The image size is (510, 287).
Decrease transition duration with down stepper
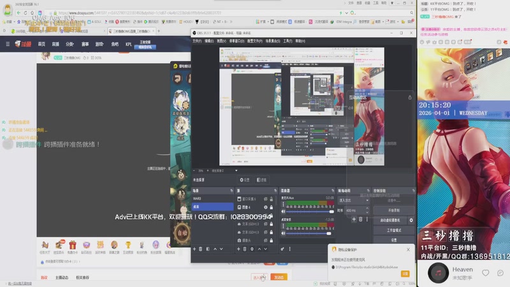(367, 212)
